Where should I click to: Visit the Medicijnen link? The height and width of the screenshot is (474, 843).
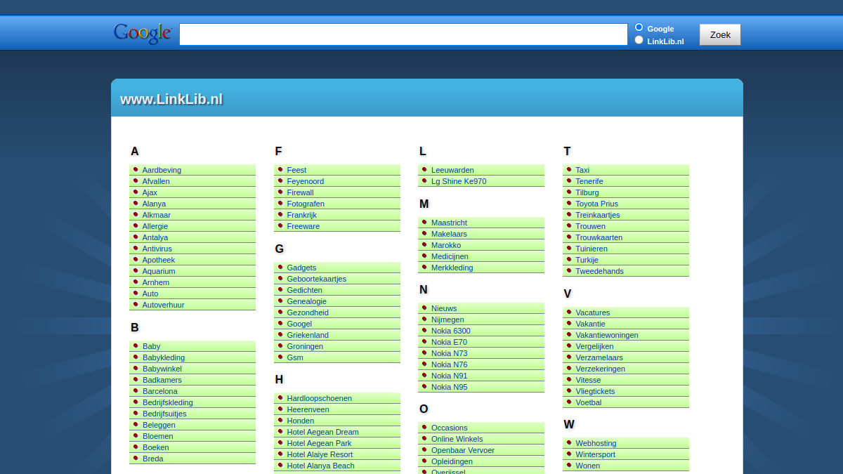click(x=450, y=256)
